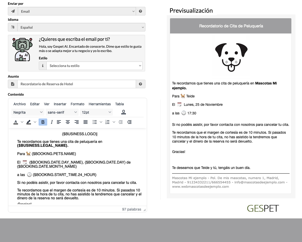Open the Herramientas menu
Viewport: 302px width, 242px height.
coord(99,104)
